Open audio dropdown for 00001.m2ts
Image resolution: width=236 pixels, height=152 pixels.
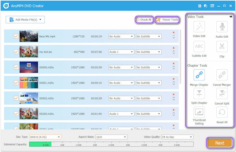coord(121,83)
